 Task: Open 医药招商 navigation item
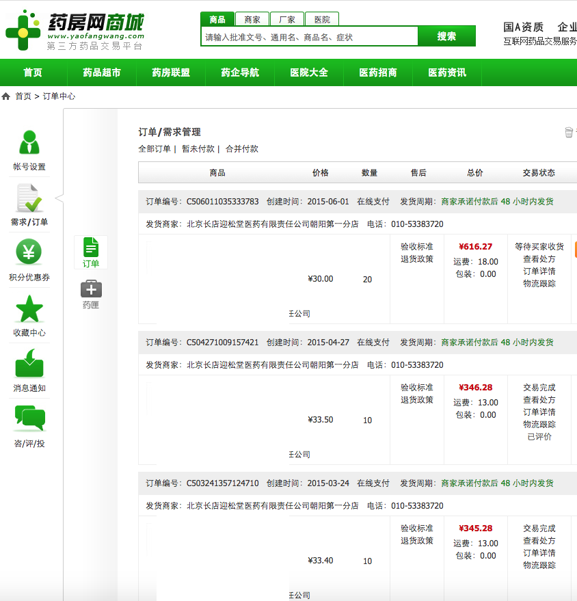point(378,72)
